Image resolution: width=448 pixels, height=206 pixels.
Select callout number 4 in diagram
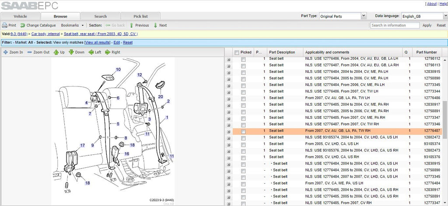tap(86, 103)
